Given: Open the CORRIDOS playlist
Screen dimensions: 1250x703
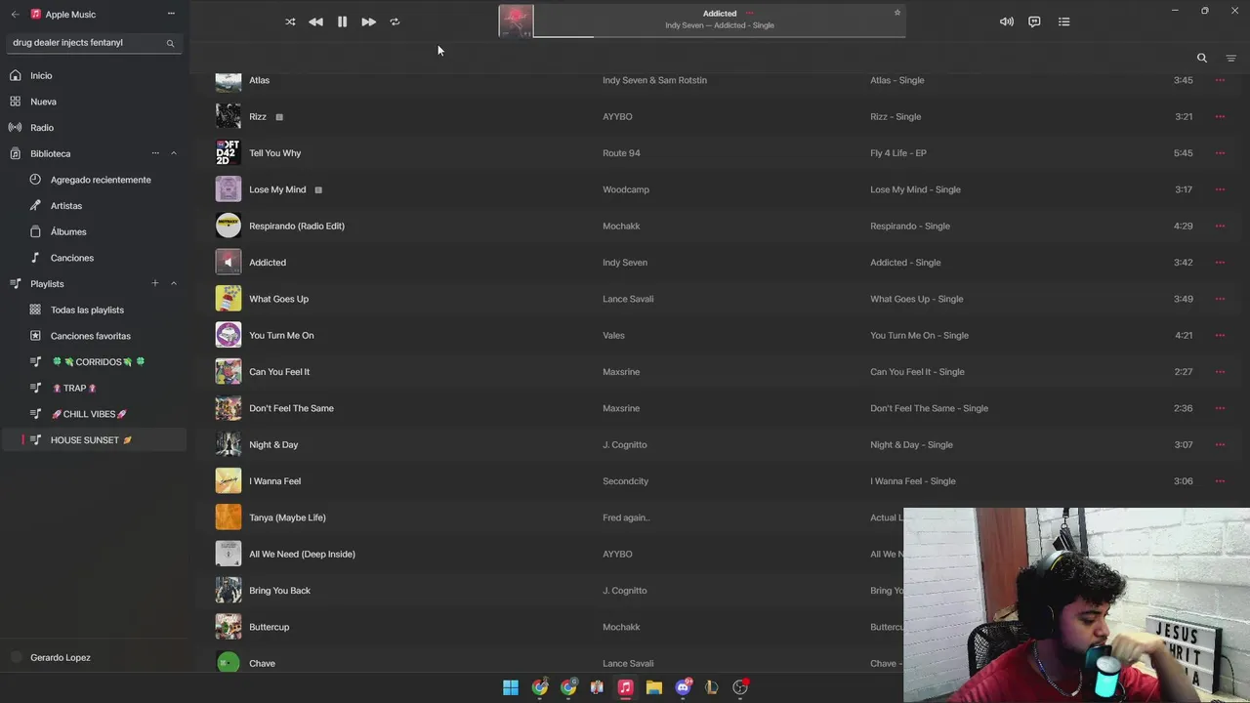Looking at the screenshot, I should [98, 362].
